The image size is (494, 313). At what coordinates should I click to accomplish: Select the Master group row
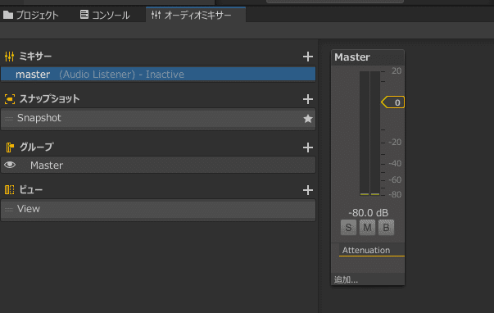coord(158,165)
